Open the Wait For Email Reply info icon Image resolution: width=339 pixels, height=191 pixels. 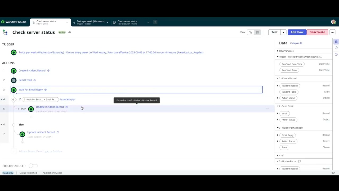point(45,90)
